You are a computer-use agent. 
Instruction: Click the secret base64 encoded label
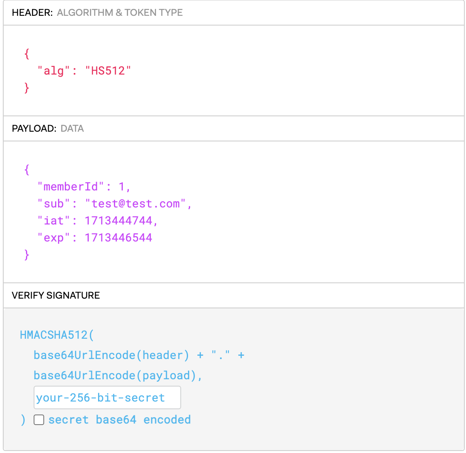(120, 420)
